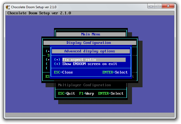Disable Show ENDOOM screen on exit

[x=57, y=64]
